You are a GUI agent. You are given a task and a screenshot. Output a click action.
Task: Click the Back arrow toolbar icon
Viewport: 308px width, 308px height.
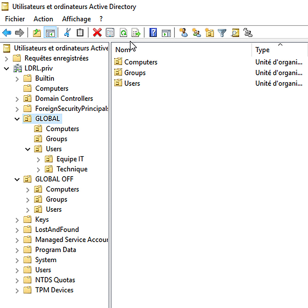click(x=7, y=33)
